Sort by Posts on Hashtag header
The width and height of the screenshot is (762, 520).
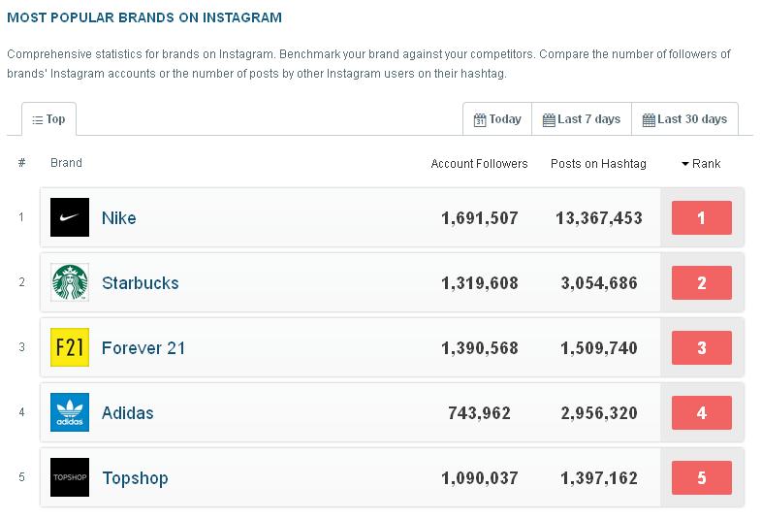[598, 164]
